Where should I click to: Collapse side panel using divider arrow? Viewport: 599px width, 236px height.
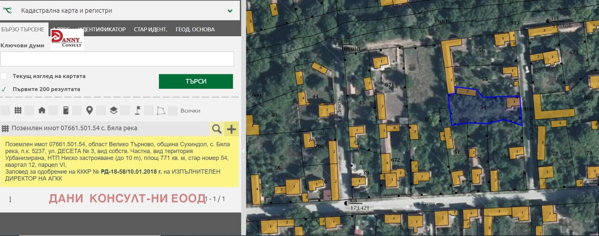243,151
